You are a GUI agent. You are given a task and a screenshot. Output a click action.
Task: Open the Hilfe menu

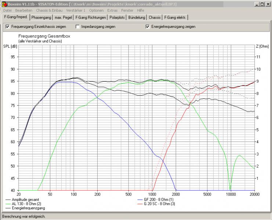[141, 10]
